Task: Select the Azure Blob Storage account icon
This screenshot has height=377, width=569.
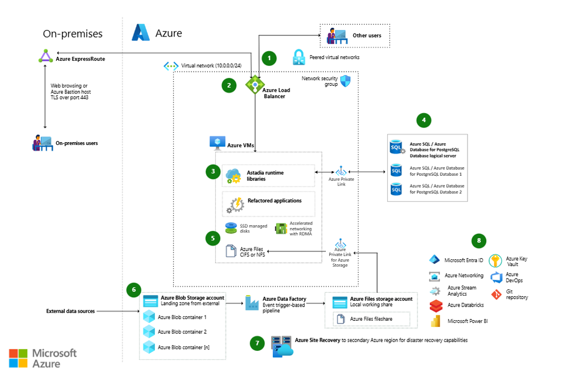Action: click(x=150, y=301)
